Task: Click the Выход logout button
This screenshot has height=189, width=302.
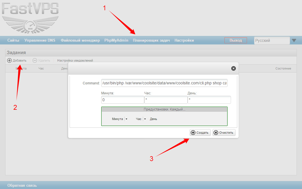Action: tap(236, 40)
